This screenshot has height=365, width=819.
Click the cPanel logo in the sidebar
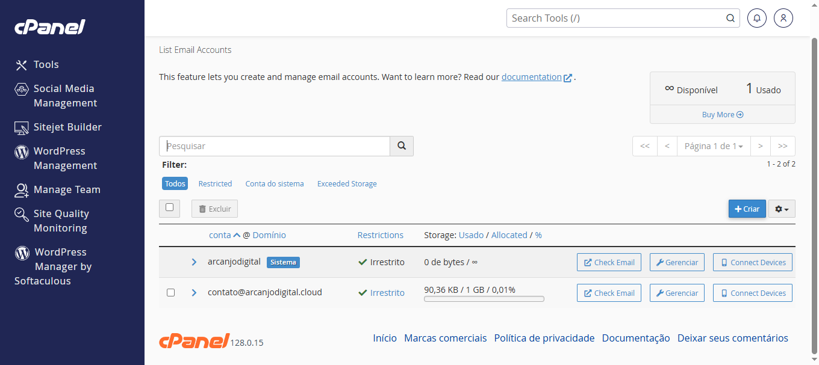tap(50, 27)
